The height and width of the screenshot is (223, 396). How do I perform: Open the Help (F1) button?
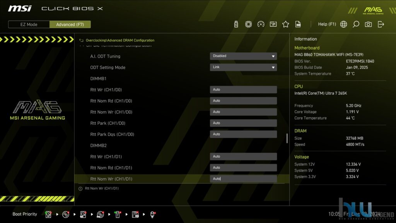[x=327, y=24]
